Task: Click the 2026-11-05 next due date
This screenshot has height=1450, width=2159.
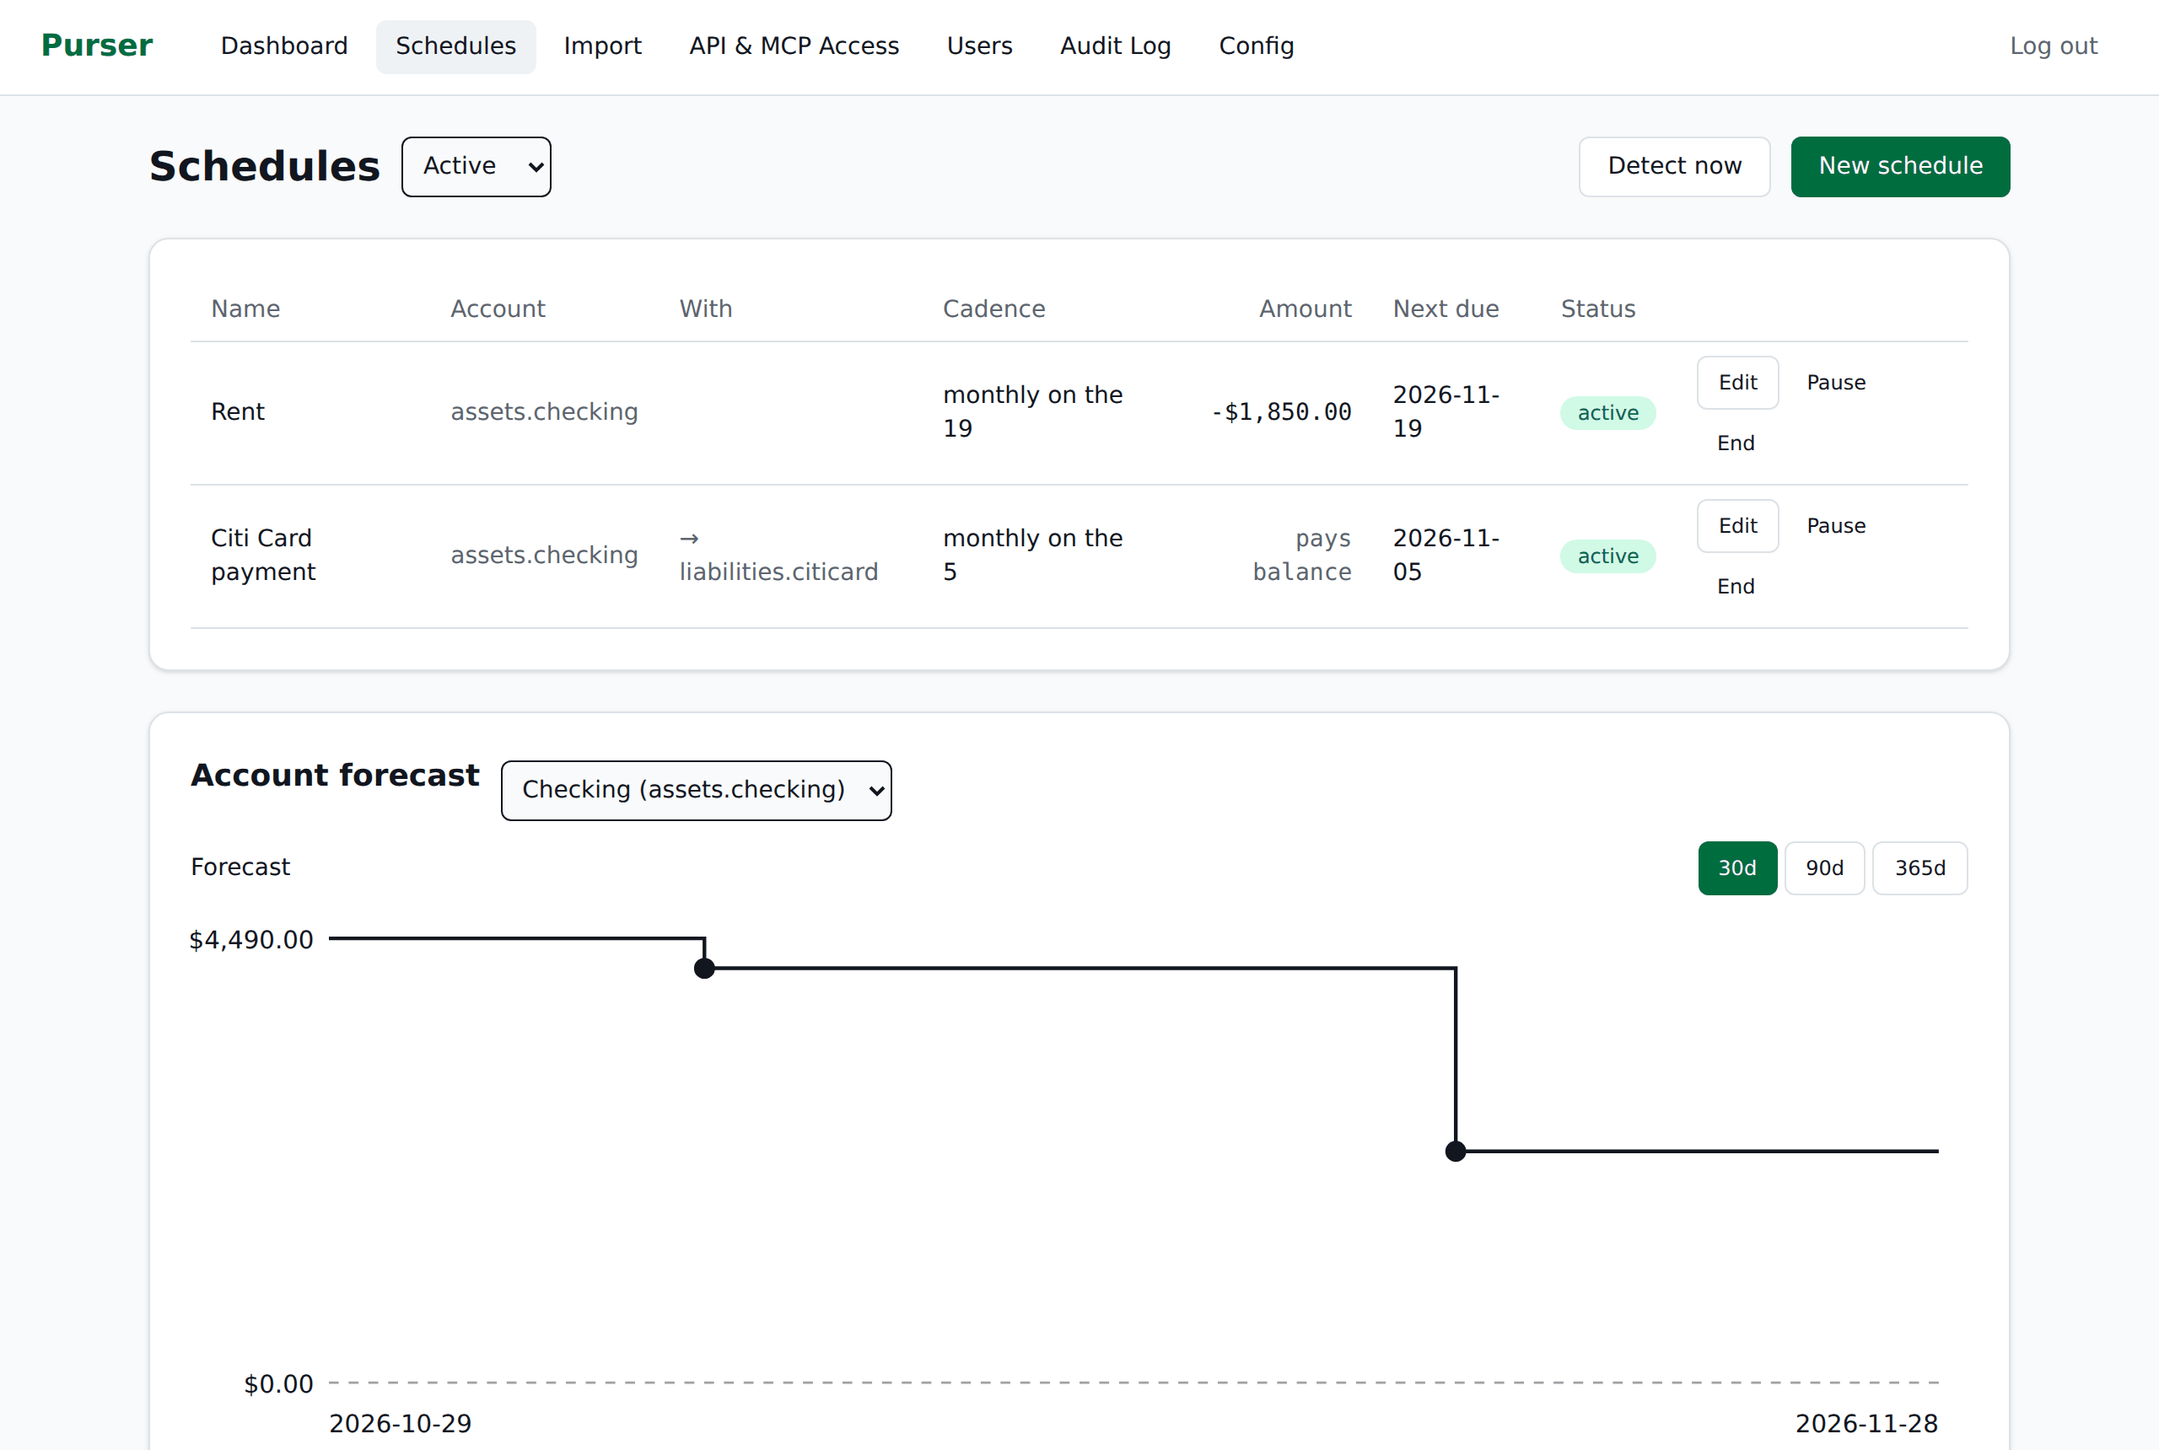Action: pyautogui.click(x=1445, y=555)
